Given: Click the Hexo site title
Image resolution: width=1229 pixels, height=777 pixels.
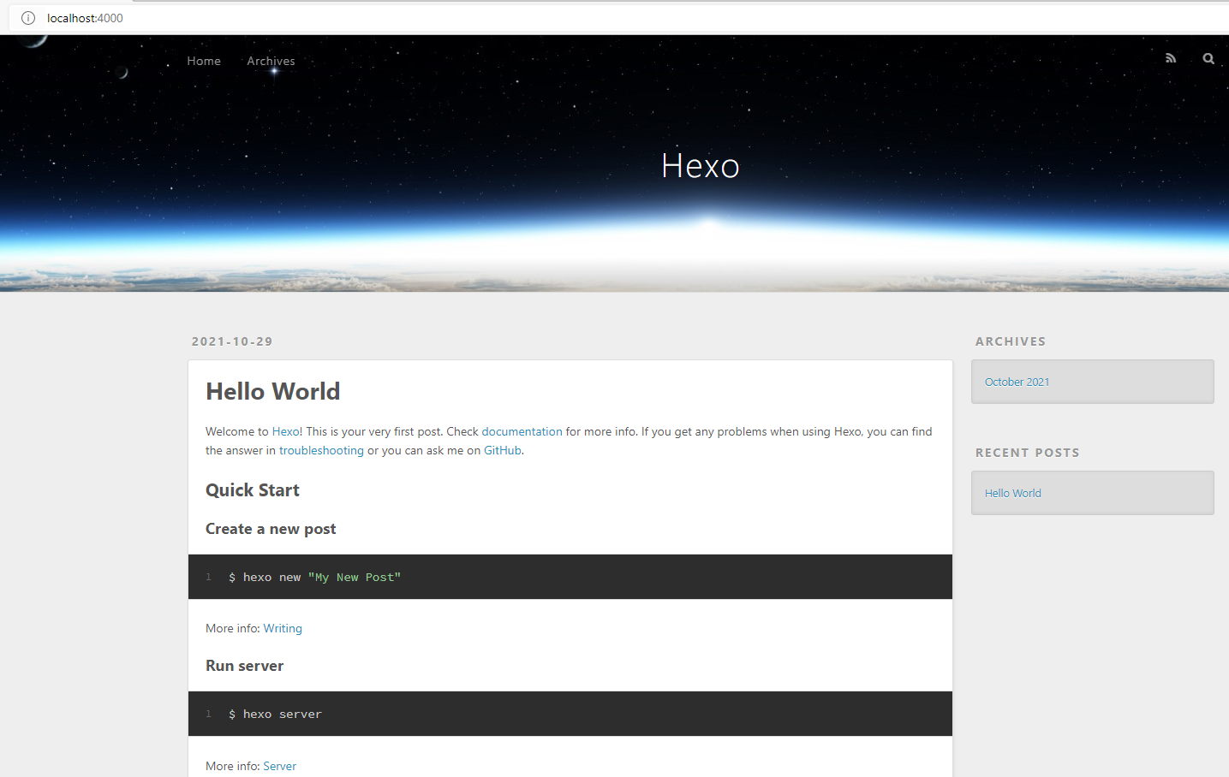Looking at the screenshot, I should point(700,166).
